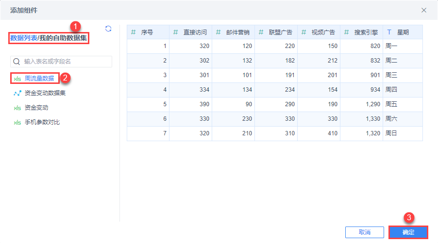Click the # type icon of 搜索引擎 column
This screenshot has height=243, width=438.
point(346,32)
